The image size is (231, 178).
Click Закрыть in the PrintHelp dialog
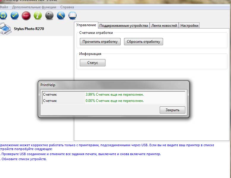pos(173,110)
